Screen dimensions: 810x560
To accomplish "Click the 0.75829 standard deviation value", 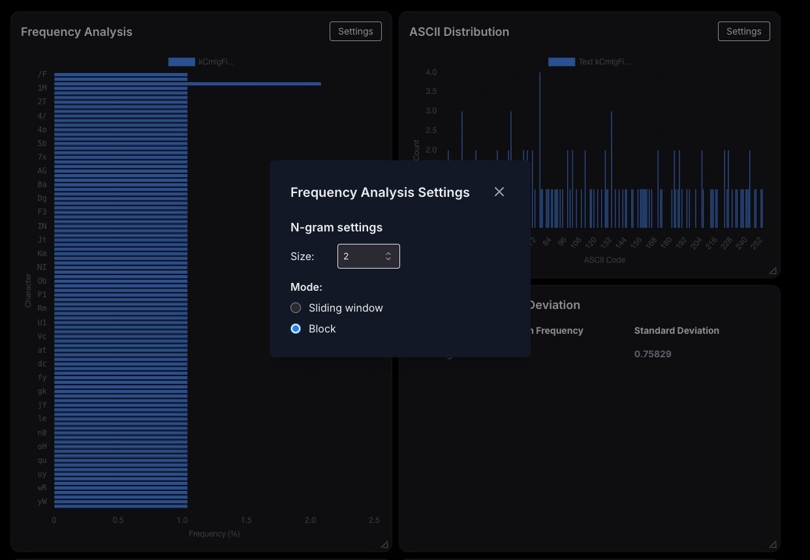I will tap(653, 354).
